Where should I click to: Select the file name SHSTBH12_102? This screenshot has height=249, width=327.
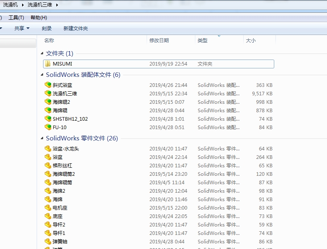coord(70,119)
